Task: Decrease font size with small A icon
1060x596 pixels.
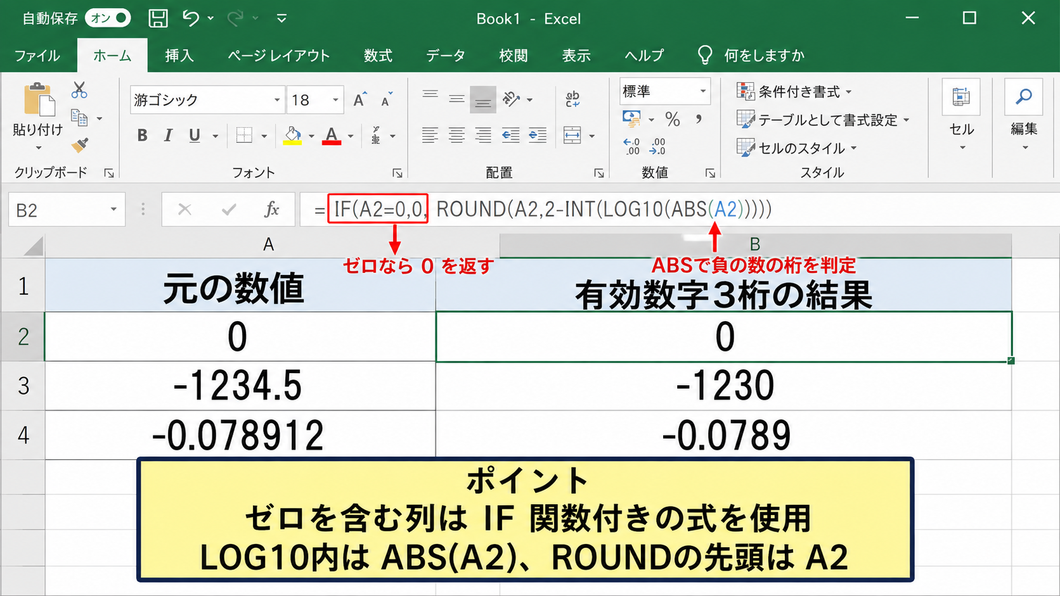Action: click(x=386, y=100)
